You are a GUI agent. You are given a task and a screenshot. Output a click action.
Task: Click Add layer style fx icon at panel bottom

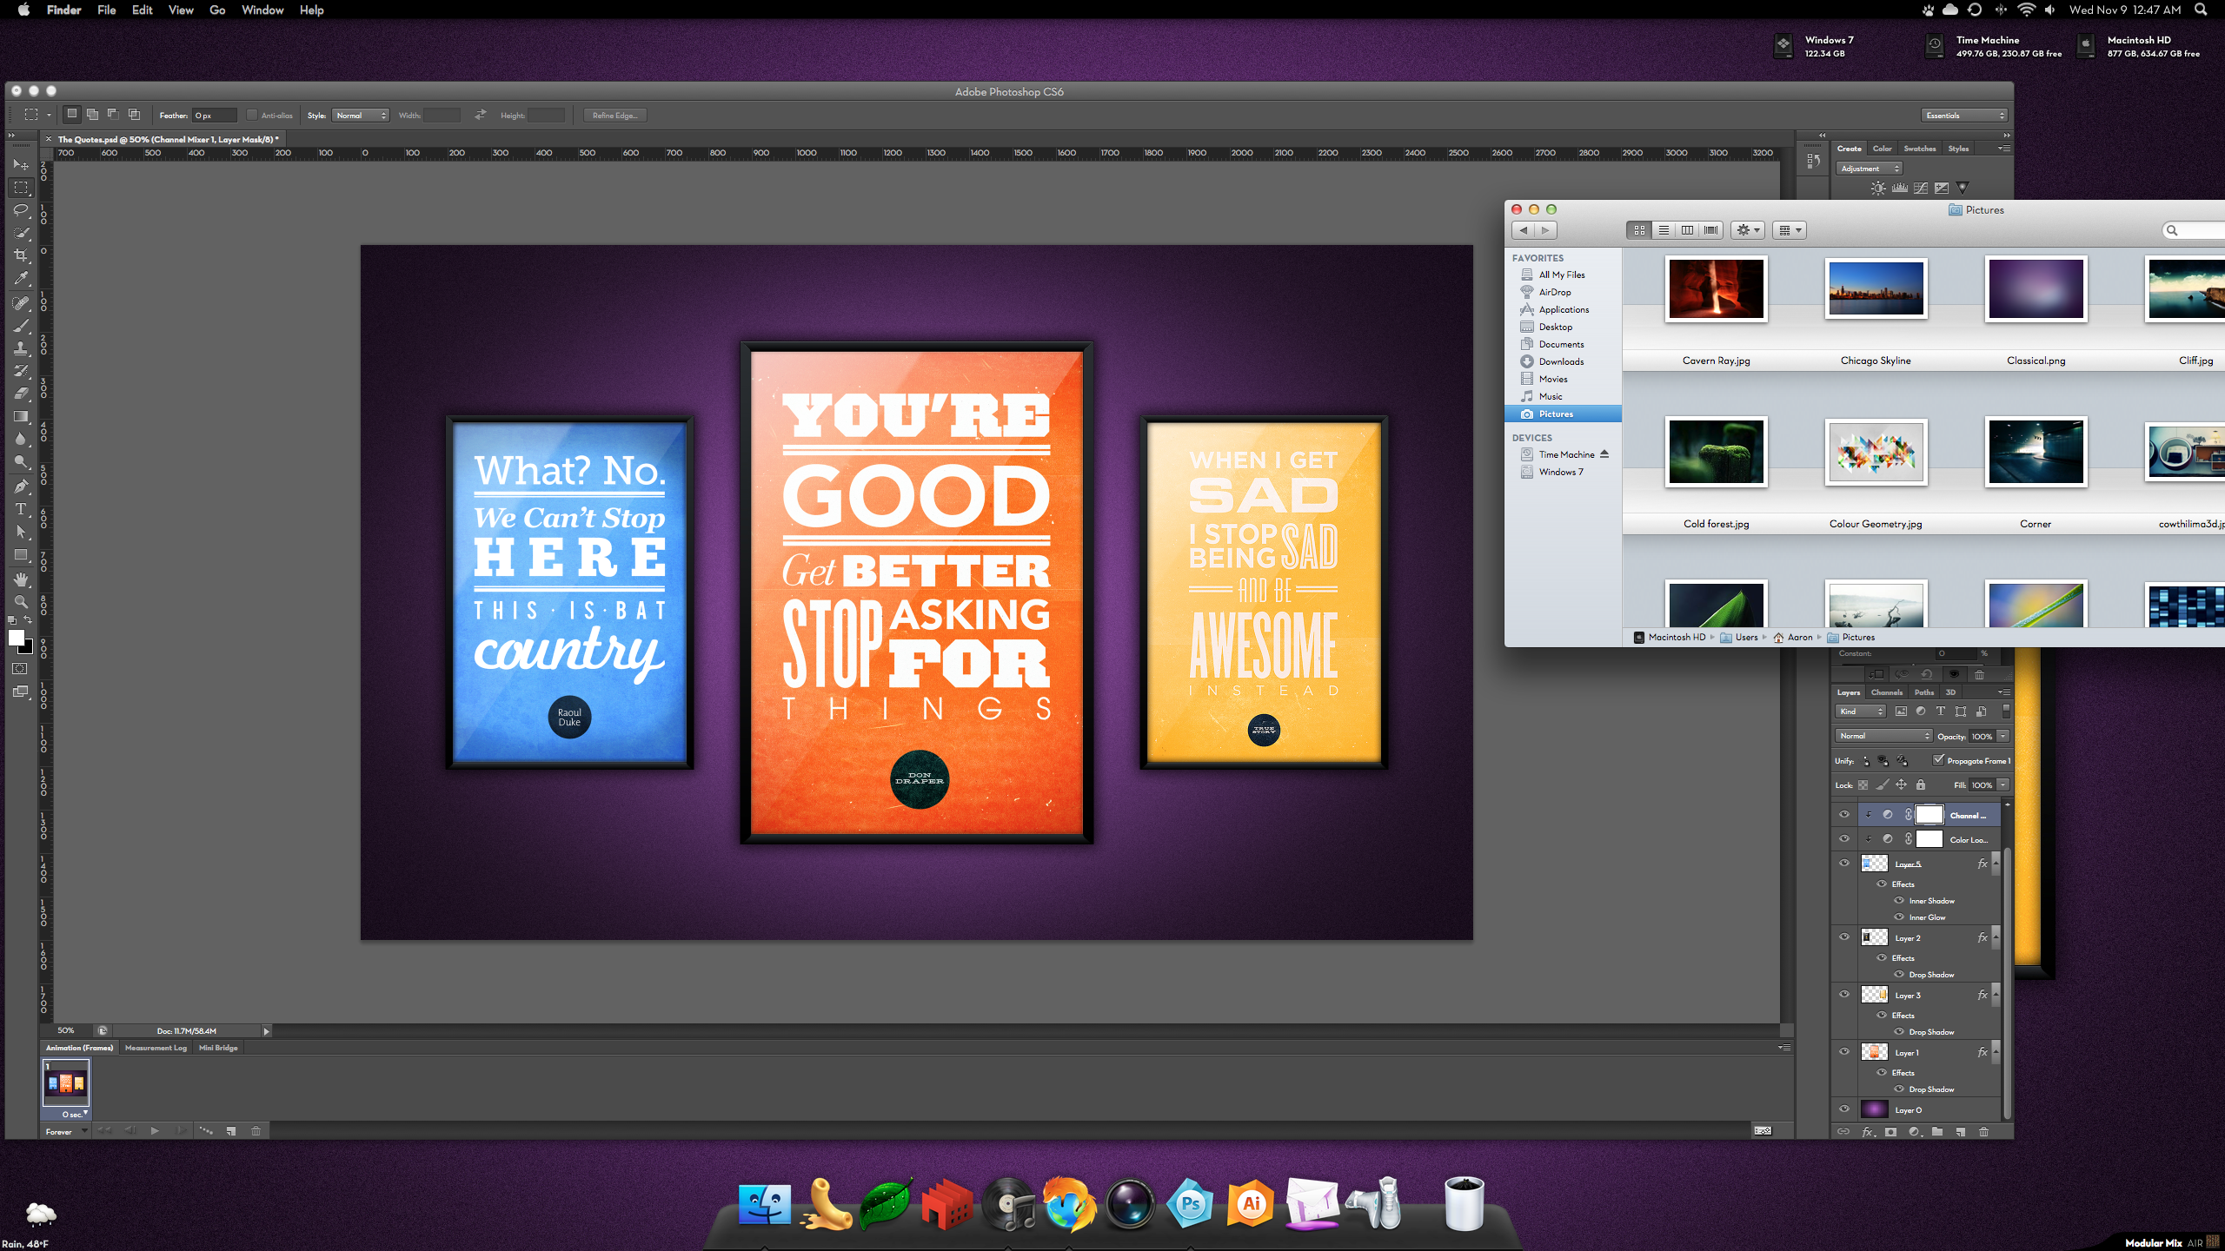pos(1868,1132)
